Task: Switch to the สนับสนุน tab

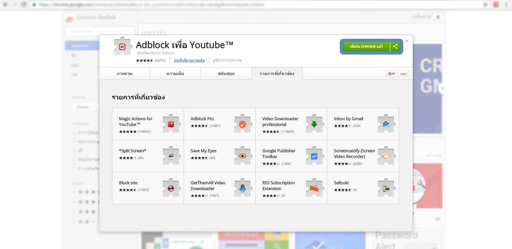Action: tap(226, 73)
